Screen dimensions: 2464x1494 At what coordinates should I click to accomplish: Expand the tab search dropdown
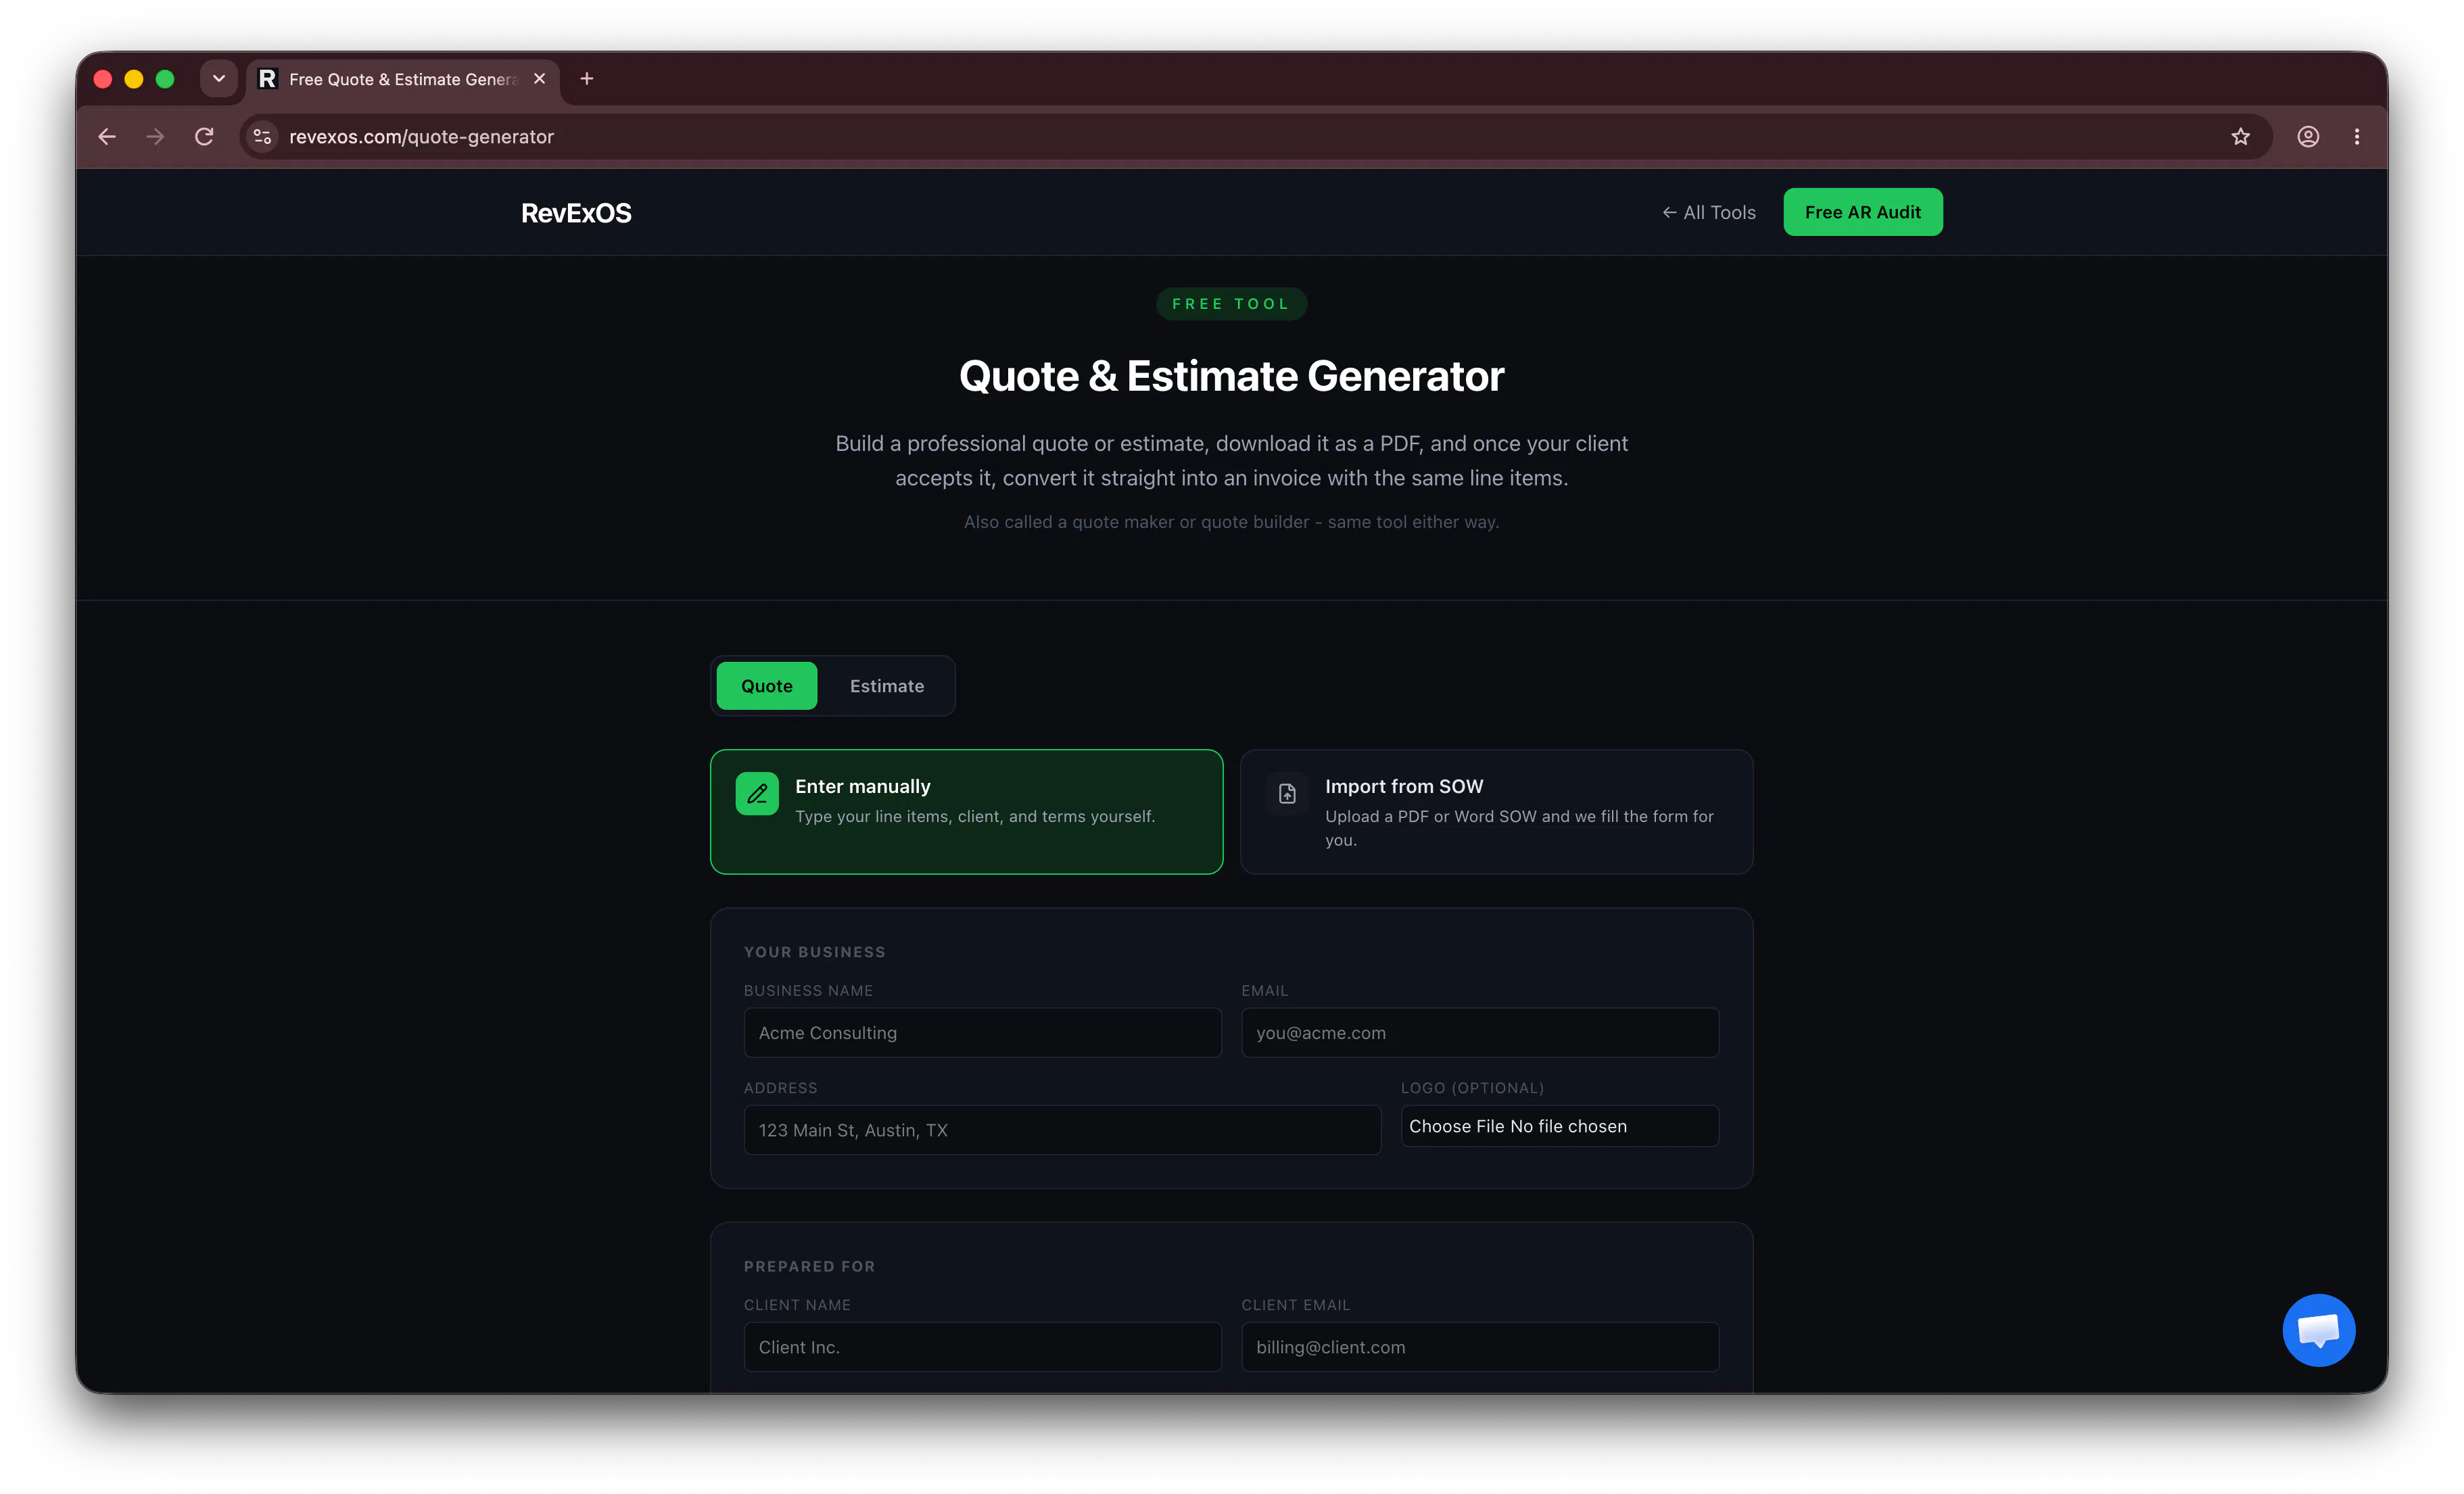tap(218, 79)
